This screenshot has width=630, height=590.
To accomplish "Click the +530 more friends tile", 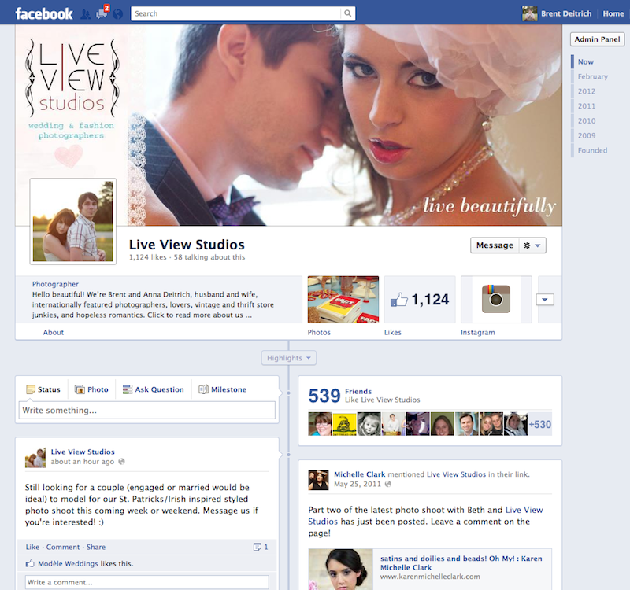I will point(540,424).
